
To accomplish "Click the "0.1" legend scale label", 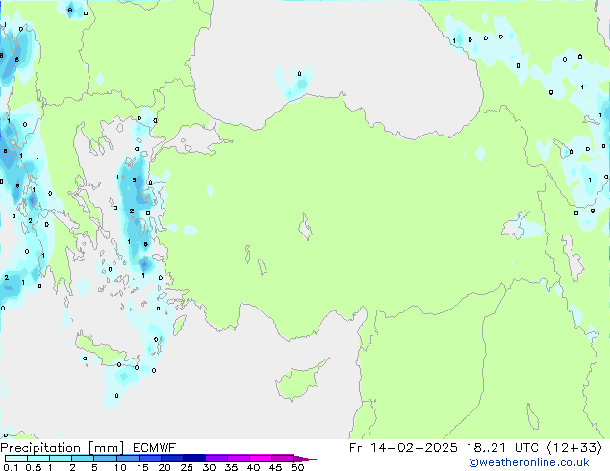I will tap(11, 467).
